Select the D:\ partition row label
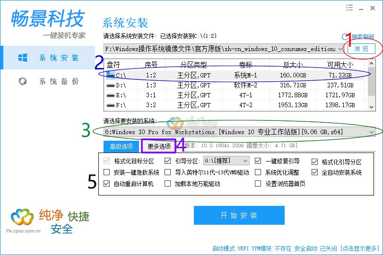 (x=121, y=85)
